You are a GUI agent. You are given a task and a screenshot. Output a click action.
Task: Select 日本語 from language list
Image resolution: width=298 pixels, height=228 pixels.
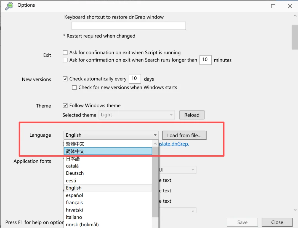[x=108, y=159]
